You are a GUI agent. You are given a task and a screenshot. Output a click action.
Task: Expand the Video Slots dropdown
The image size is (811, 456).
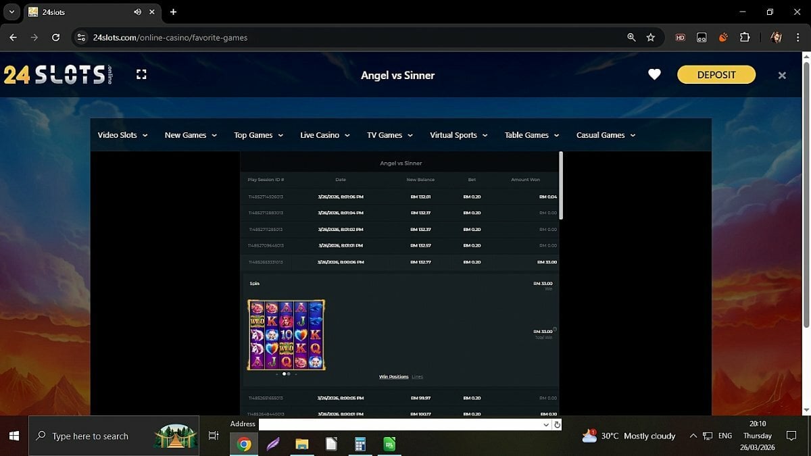122,135
